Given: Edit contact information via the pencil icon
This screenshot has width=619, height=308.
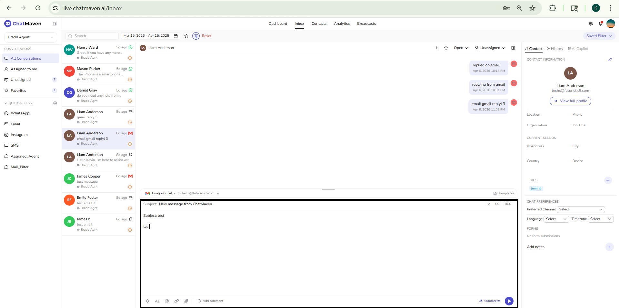Looking at the screenshot, I should click(610, 59).
